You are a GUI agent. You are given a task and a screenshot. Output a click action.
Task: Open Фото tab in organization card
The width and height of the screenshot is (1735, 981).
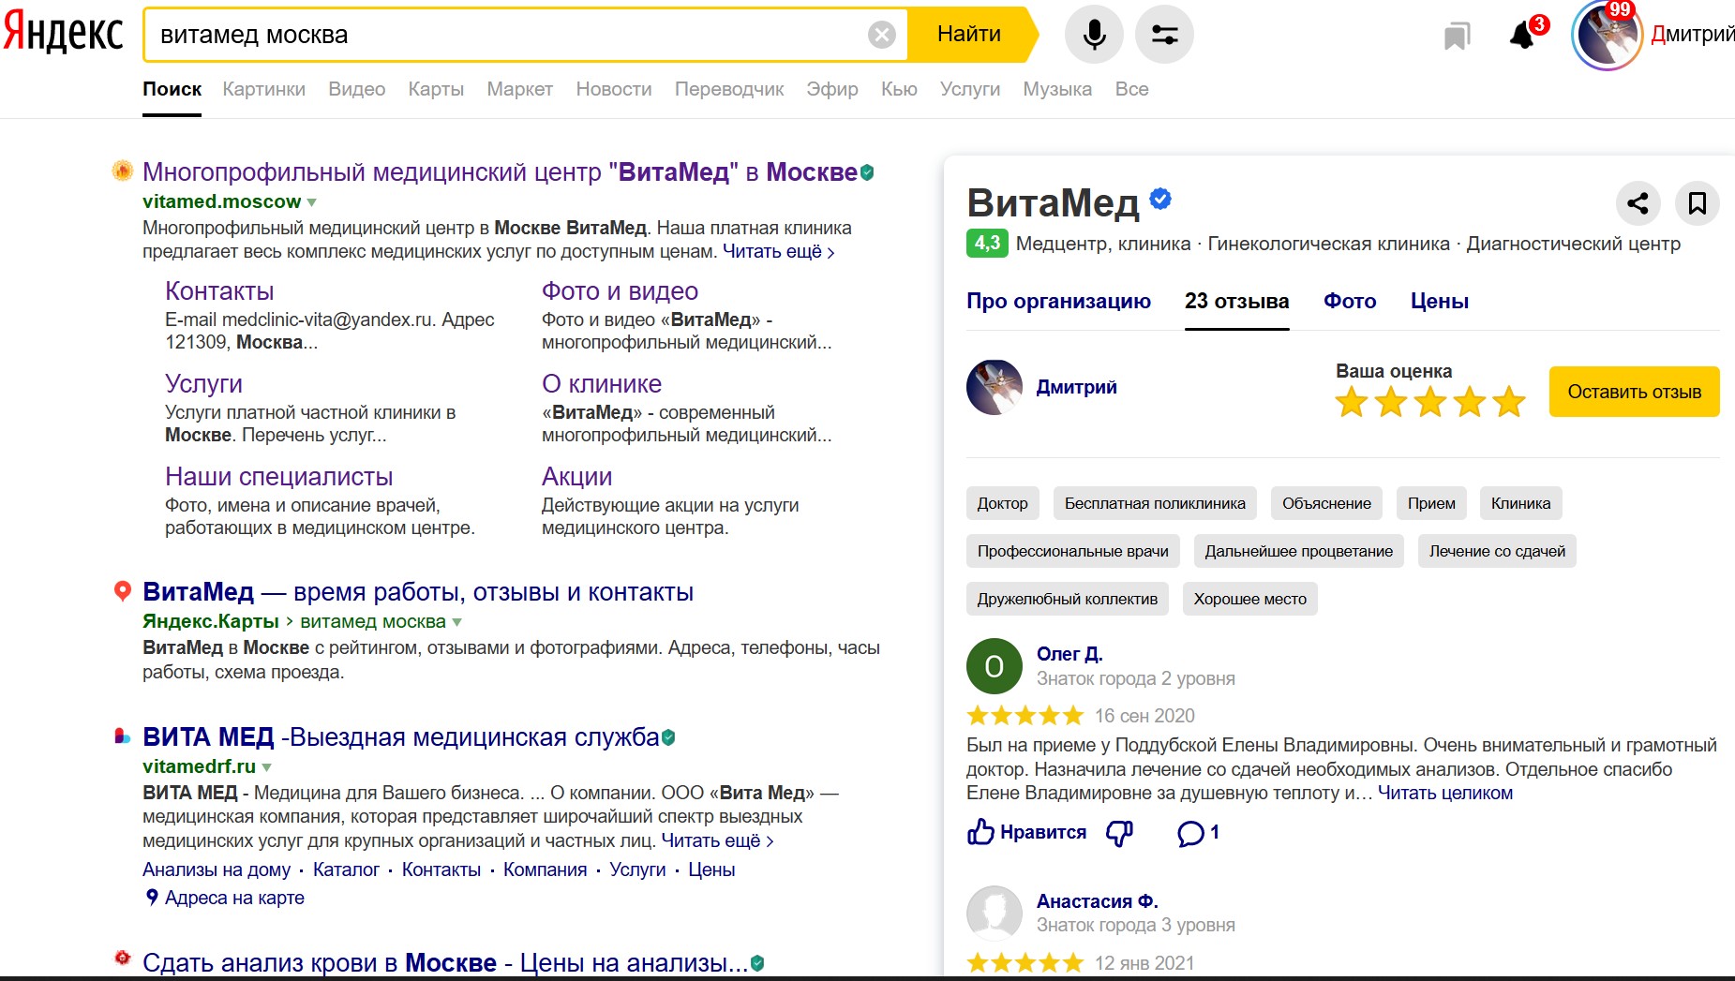[1350, 301]
